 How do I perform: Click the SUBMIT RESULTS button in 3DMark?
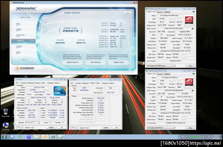pyautogui.click(x=72, y=63)
